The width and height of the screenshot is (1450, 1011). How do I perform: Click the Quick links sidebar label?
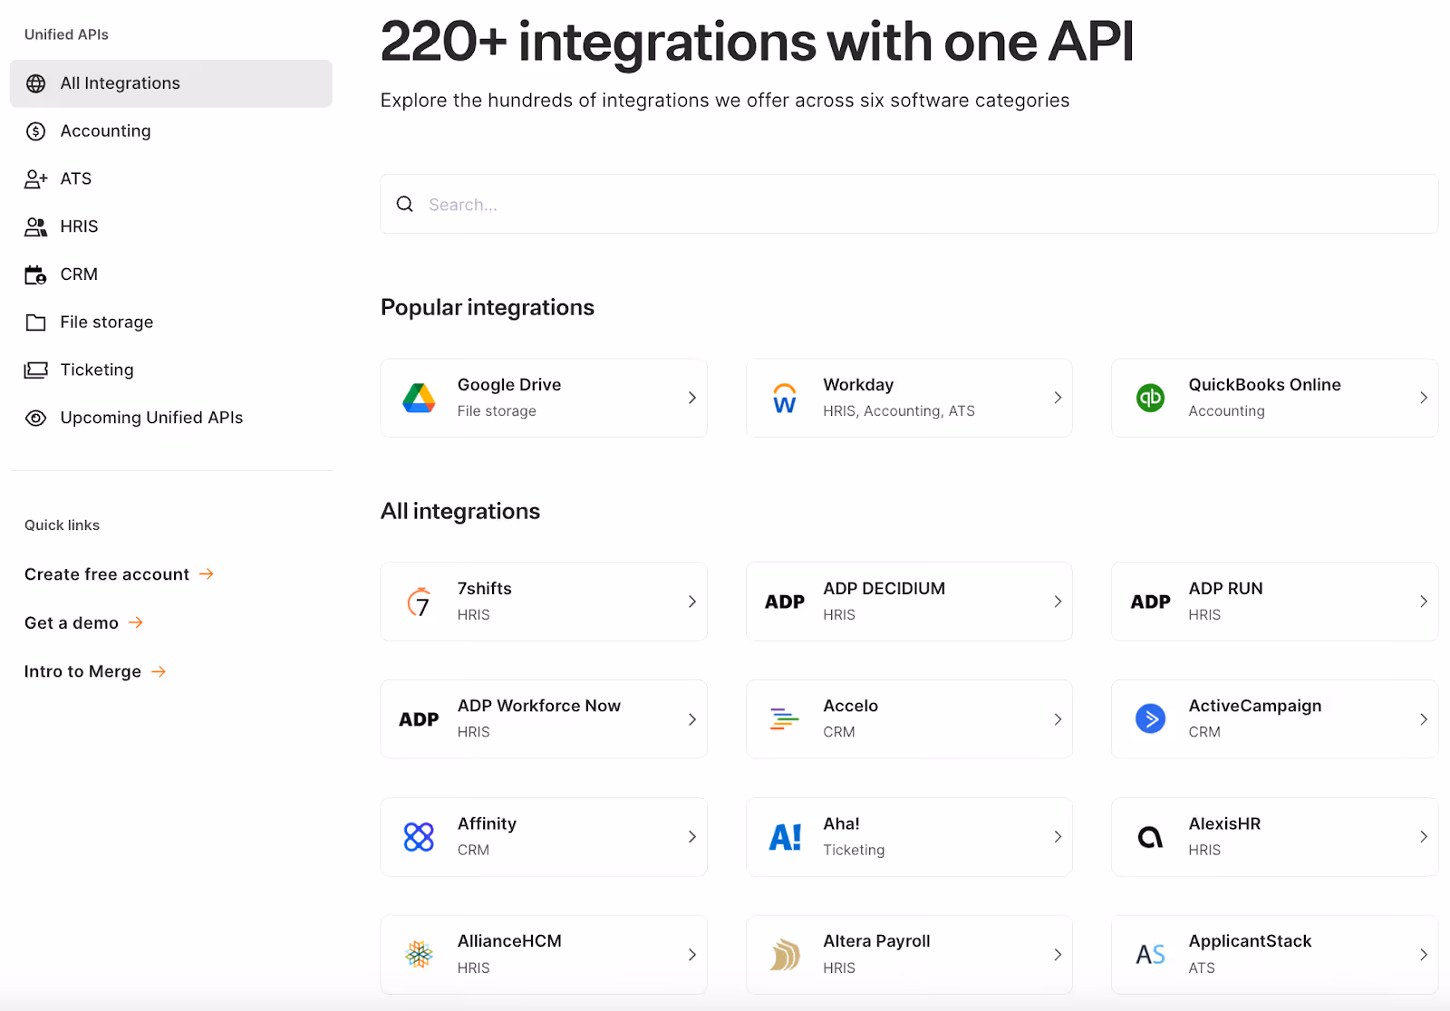click(62, 525)
